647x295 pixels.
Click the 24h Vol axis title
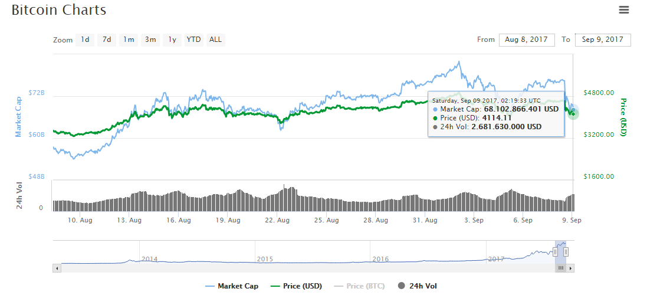pyautogui.click(x=19, y=196)
